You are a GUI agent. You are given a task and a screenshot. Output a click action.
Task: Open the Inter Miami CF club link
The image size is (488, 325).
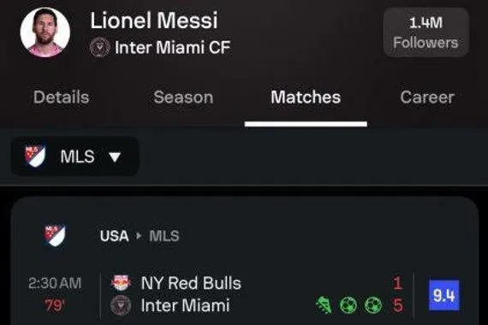[x=172, y=48]
